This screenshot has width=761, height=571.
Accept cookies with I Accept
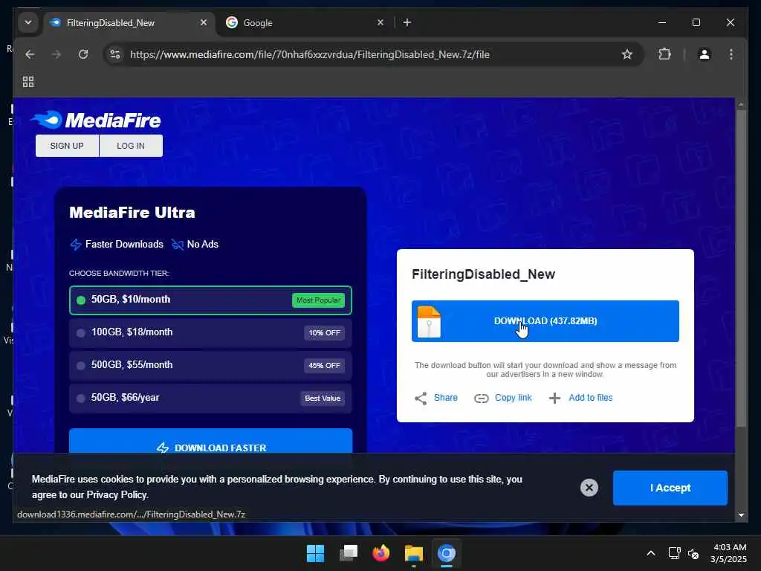pyautogui.click(x=670, y=488)
